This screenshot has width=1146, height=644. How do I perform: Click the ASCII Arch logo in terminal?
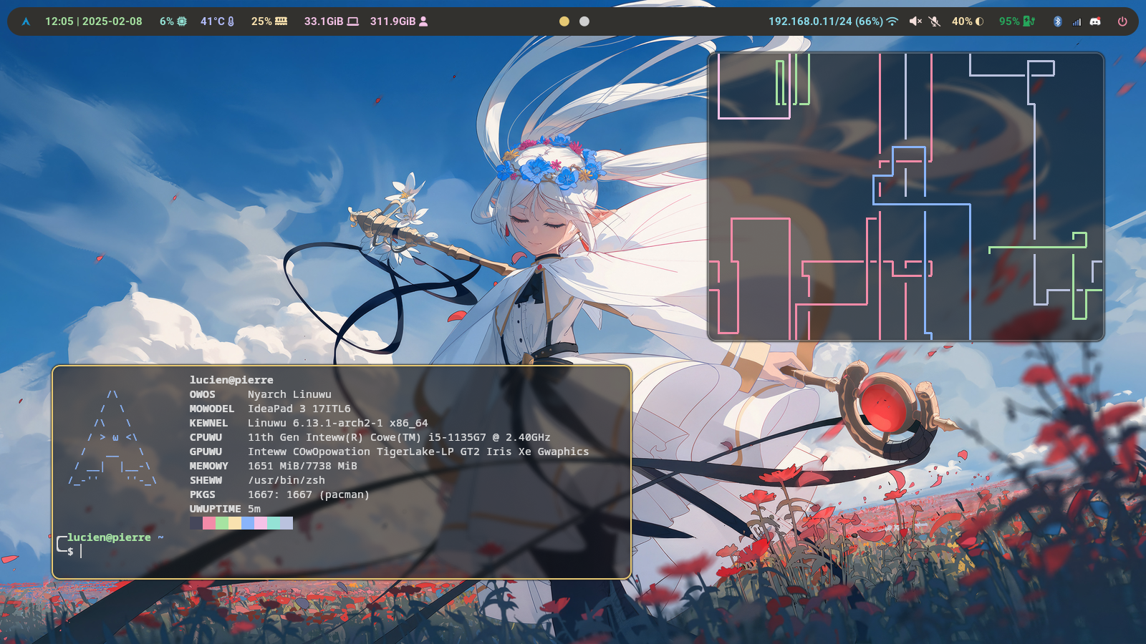[x=112, y=437]
